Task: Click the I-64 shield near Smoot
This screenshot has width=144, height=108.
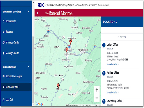Action: 48,32
